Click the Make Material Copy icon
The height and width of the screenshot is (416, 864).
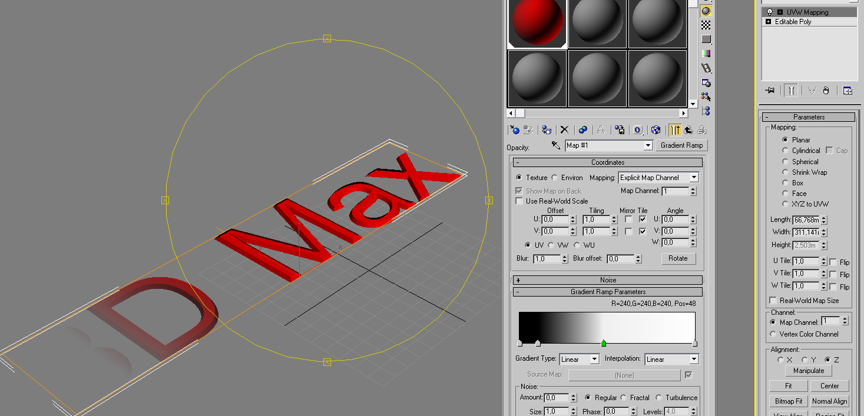582,130
